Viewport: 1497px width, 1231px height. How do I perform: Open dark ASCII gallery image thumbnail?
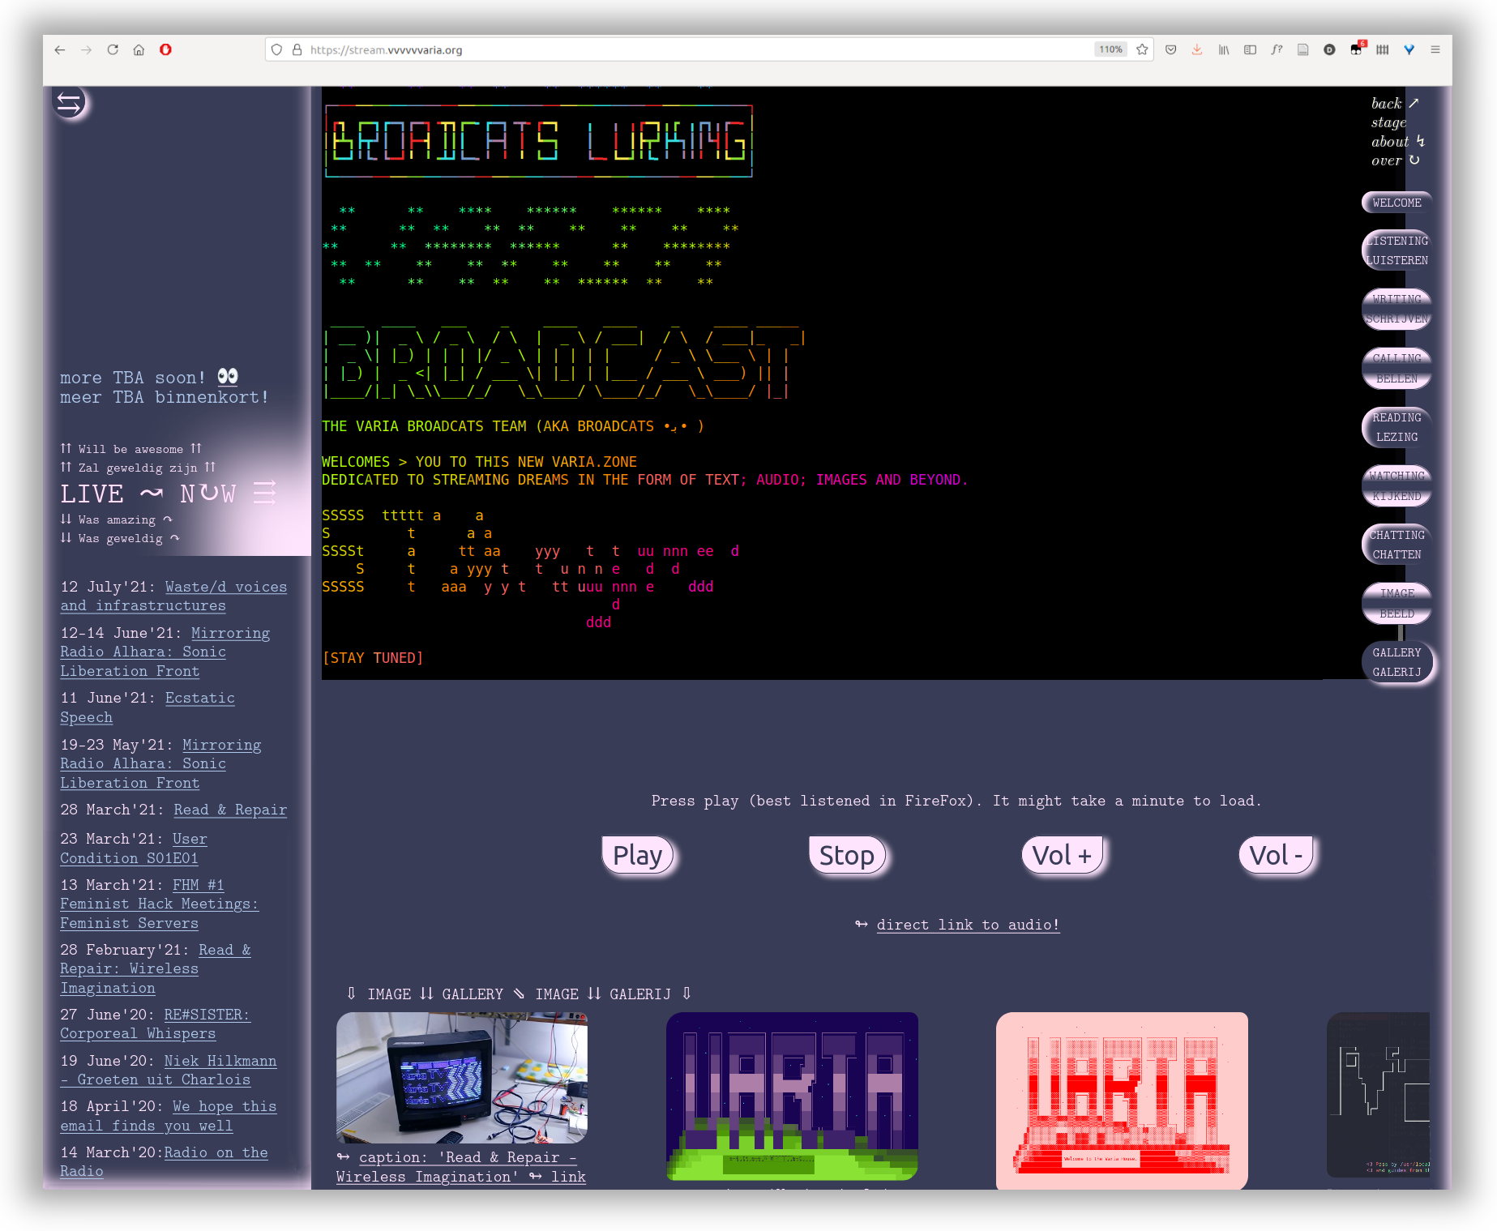coord(1378,1094)
